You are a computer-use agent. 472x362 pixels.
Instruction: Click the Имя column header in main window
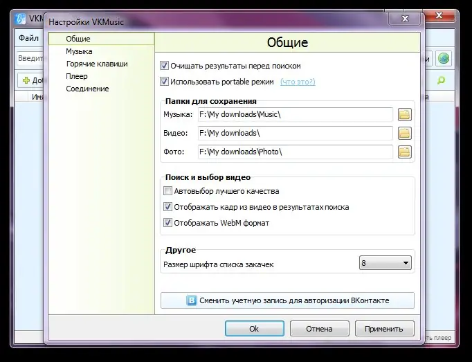pyautogui.click(x=37, y=97)
